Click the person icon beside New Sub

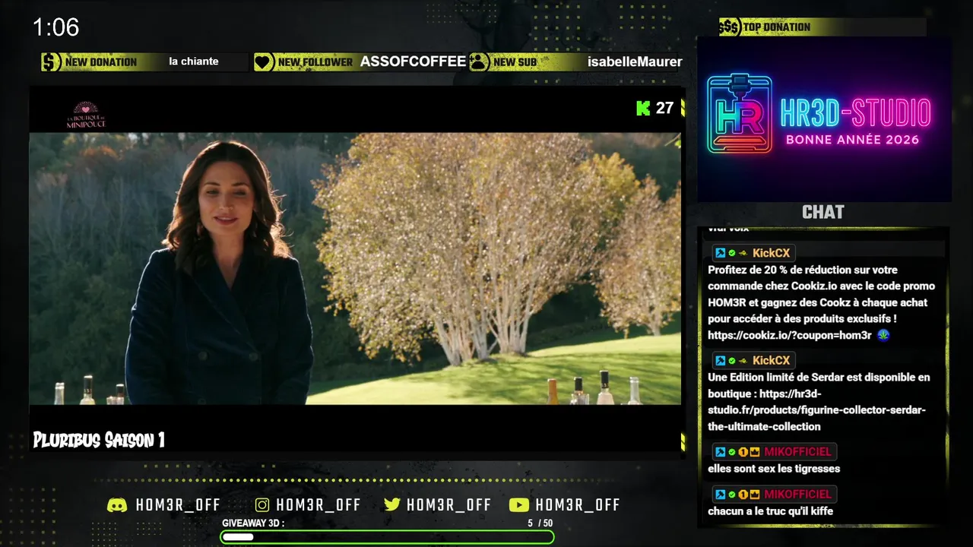[x=479, y=62]
